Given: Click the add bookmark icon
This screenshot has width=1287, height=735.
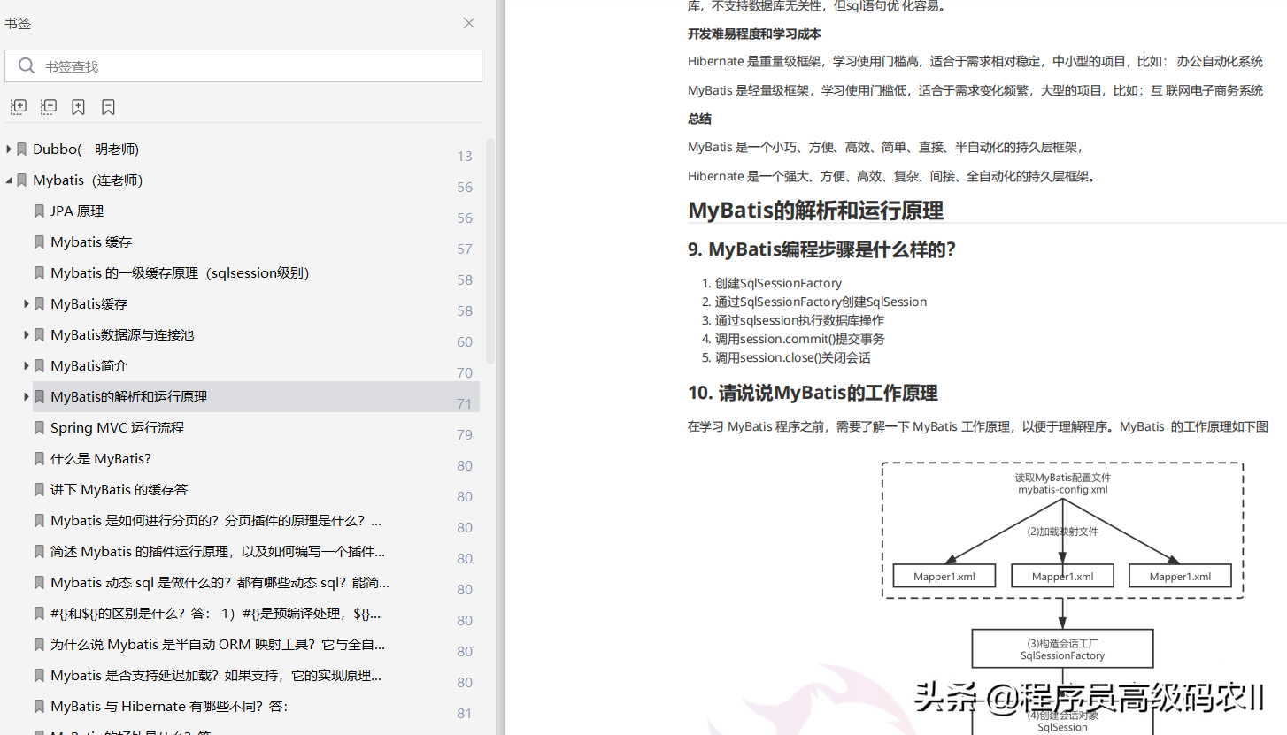Looking at the screenshot, I should 79,107.
